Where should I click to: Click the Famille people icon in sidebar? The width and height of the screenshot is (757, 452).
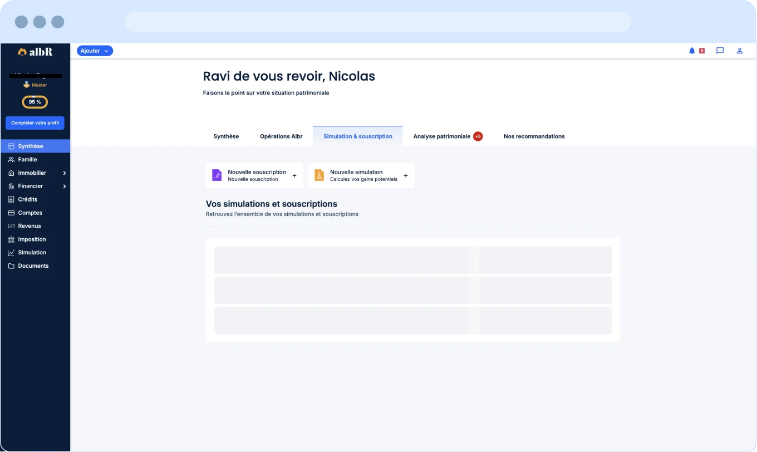tap(11, 160)
